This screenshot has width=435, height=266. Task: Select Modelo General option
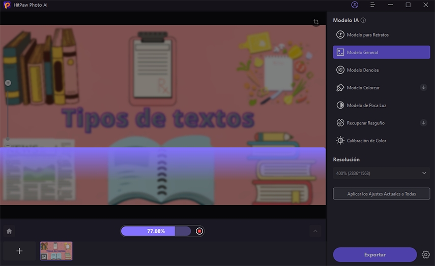(x=382, y=52)
